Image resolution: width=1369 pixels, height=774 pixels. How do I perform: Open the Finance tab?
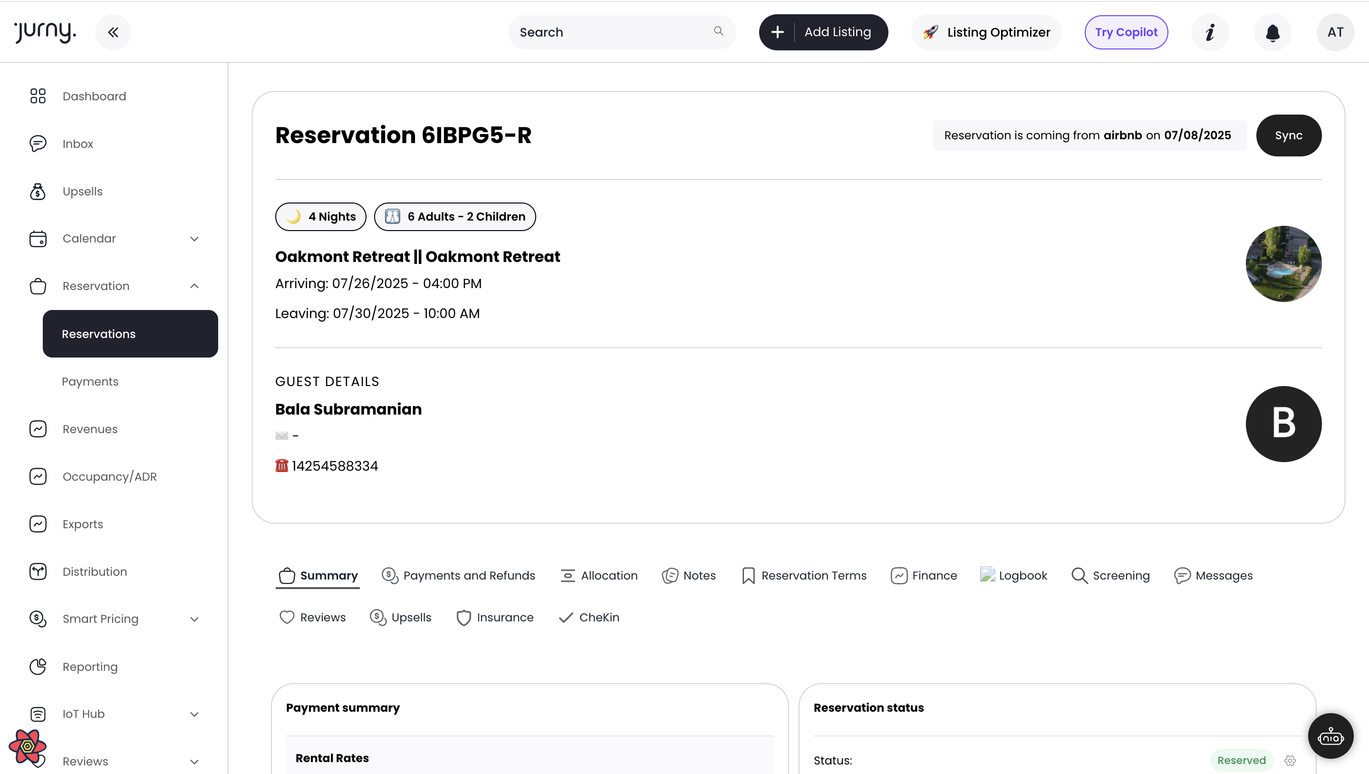tap(924, 575)
